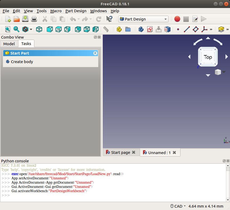Switch to the Rear view cube icon
The width and height of the screenshot is (230, 210).
(78, 29)
